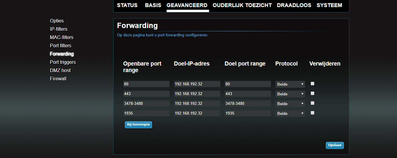
Task: Click public port field containing 3478-3480
Action: (146, 104)
